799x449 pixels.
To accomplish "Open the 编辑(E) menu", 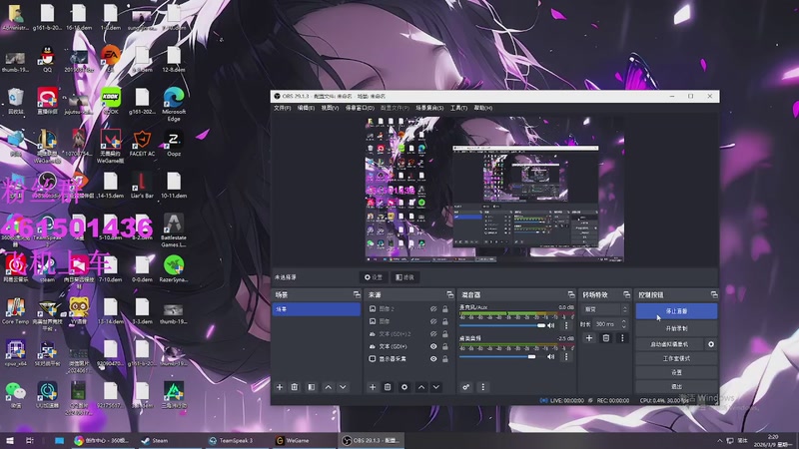I will (x=306, y=108).
